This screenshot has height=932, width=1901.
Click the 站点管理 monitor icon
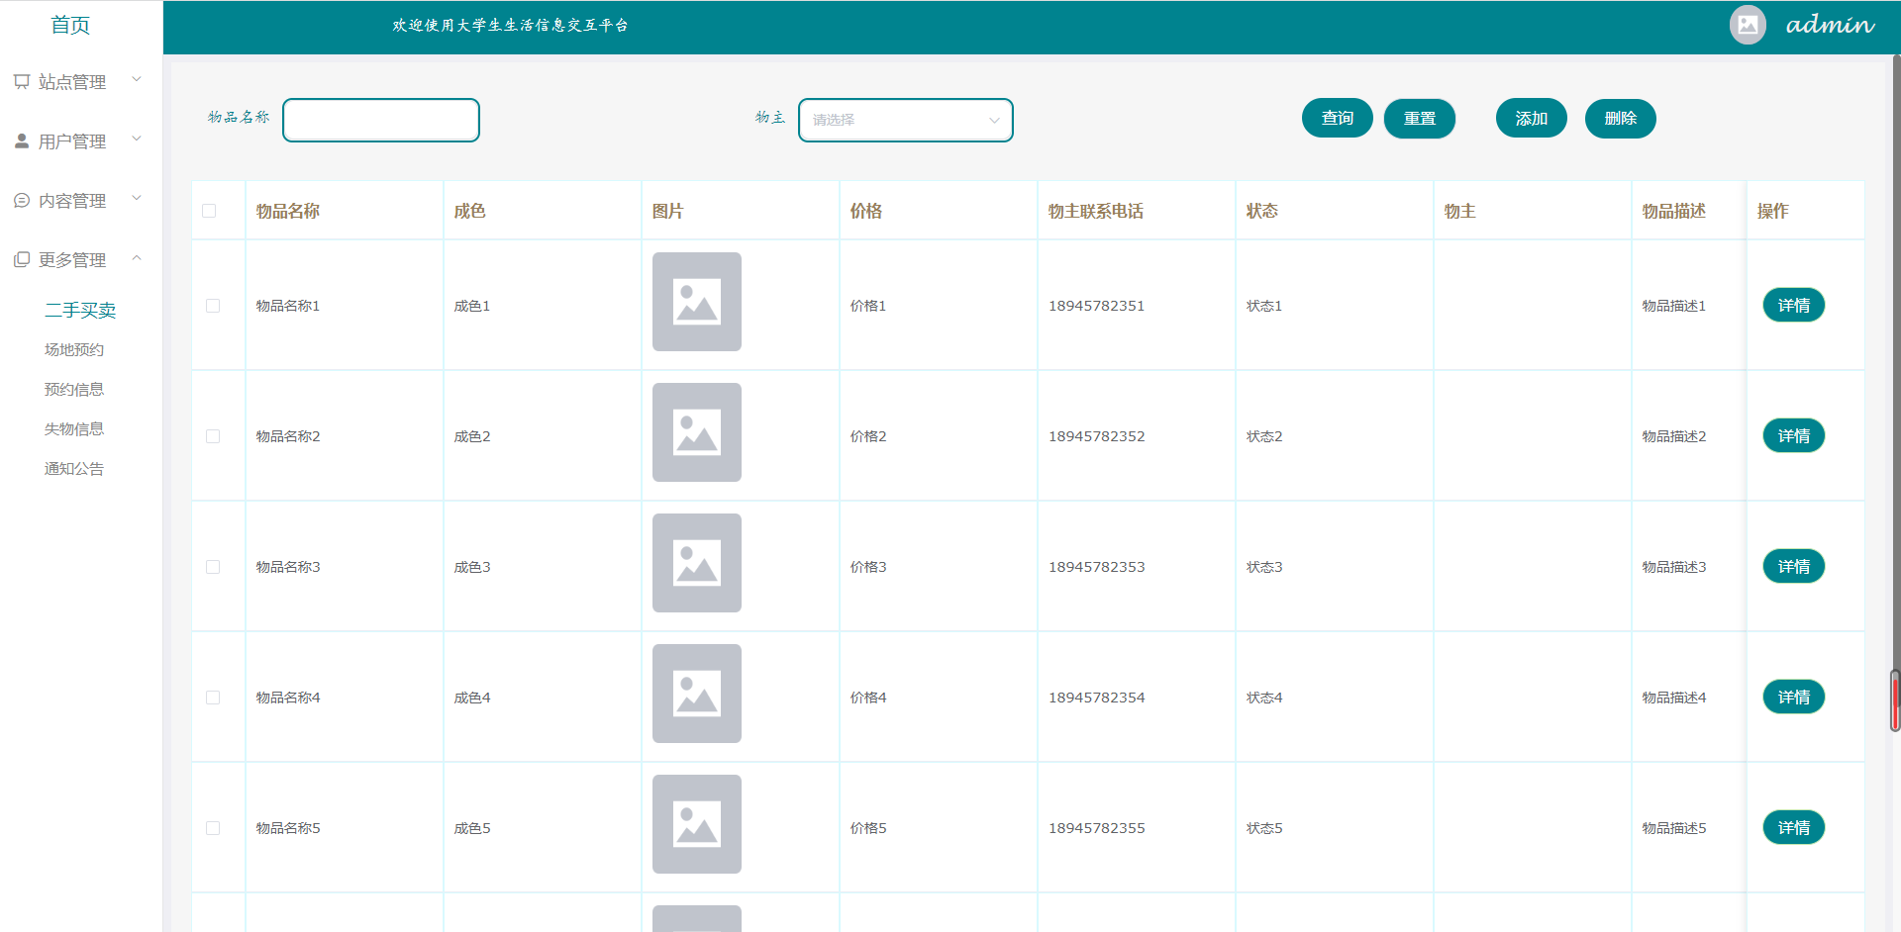click(22, 82)
